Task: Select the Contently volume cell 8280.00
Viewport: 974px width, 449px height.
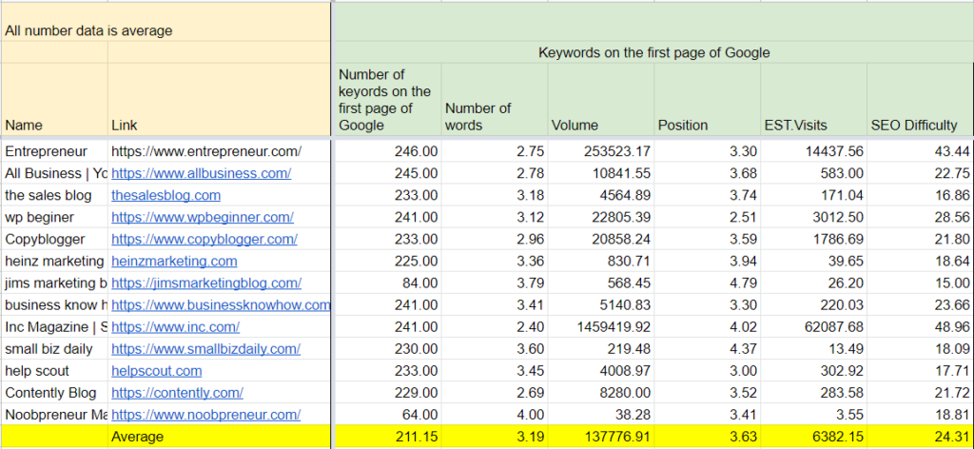Action: (601, 393)
